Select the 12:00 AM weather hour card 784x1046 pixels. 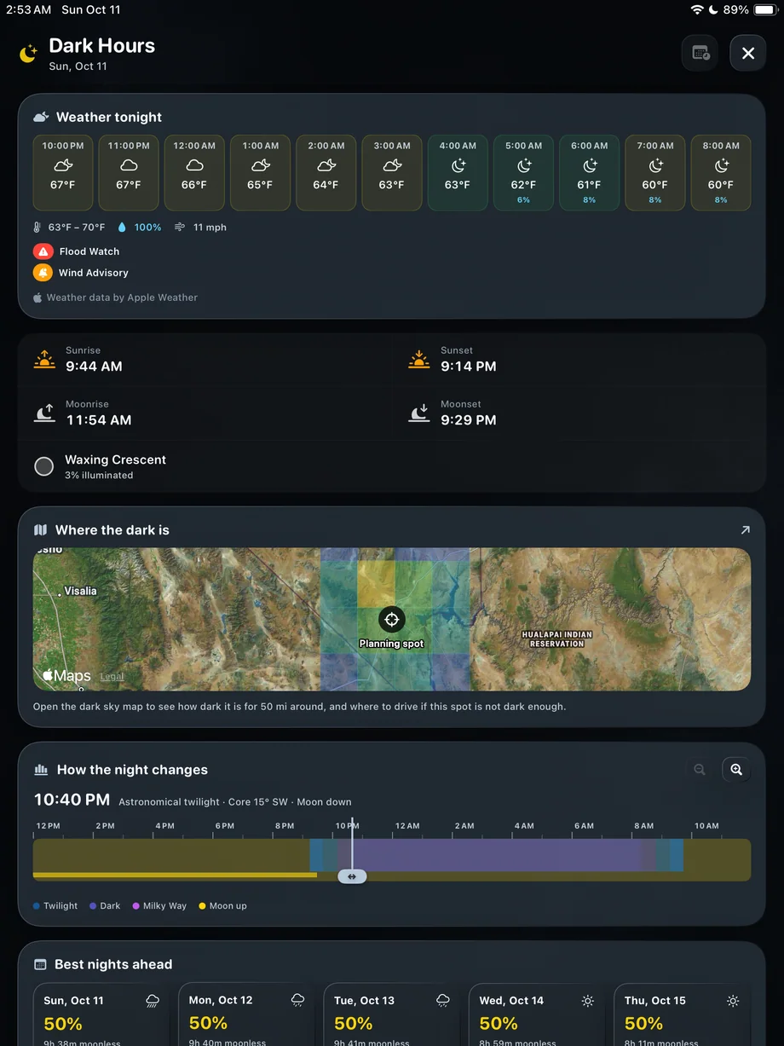(x=194, y=172)
